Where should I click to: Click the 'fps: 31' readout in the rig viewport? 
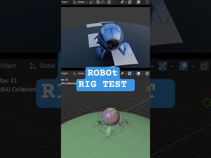click(65, 80)
